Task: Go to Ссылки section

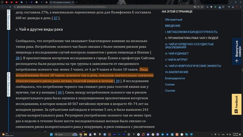Action: (x=170, y=91)
